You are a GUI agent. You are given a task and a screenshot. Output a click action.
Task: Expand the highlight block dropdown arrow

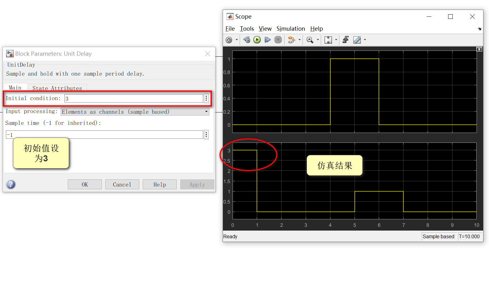tap(299, 40)
